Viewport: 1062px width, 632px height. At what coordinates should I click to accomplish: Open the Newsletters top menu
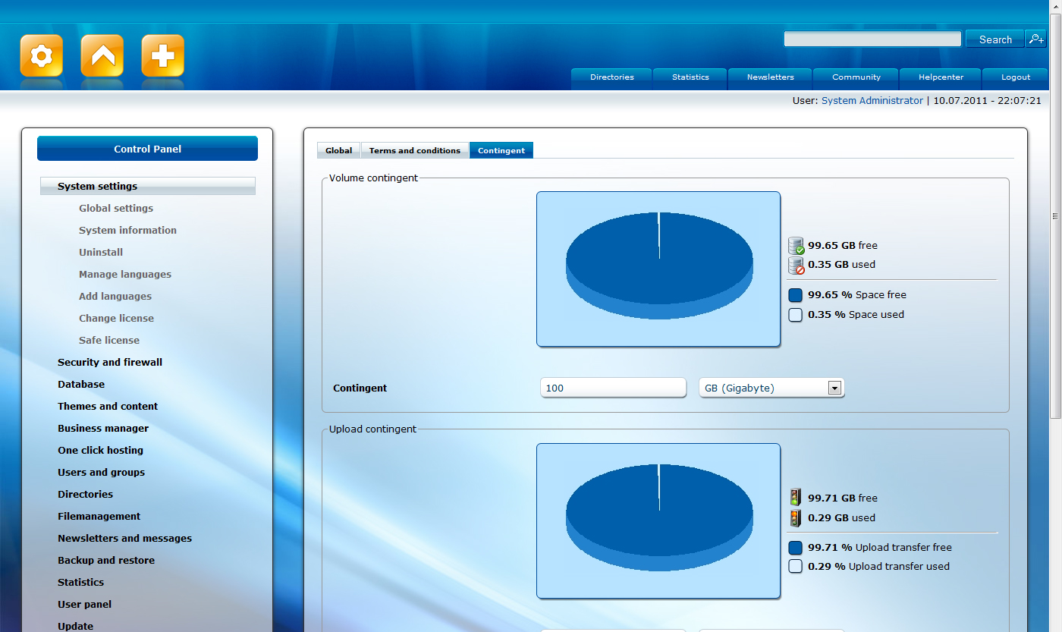770,77
